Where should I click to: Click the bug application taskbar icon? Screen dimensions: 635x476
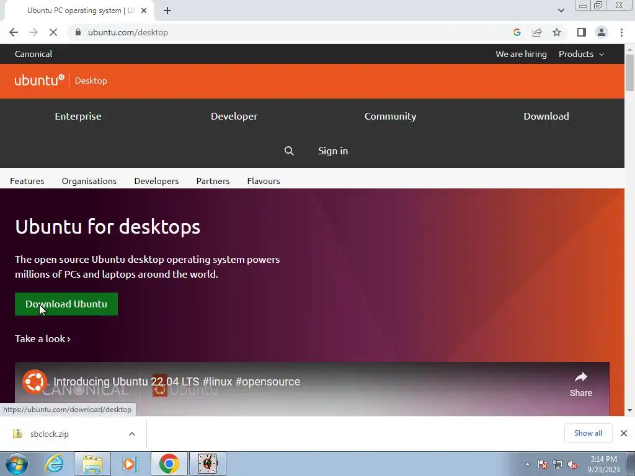(x=207, y=464)
